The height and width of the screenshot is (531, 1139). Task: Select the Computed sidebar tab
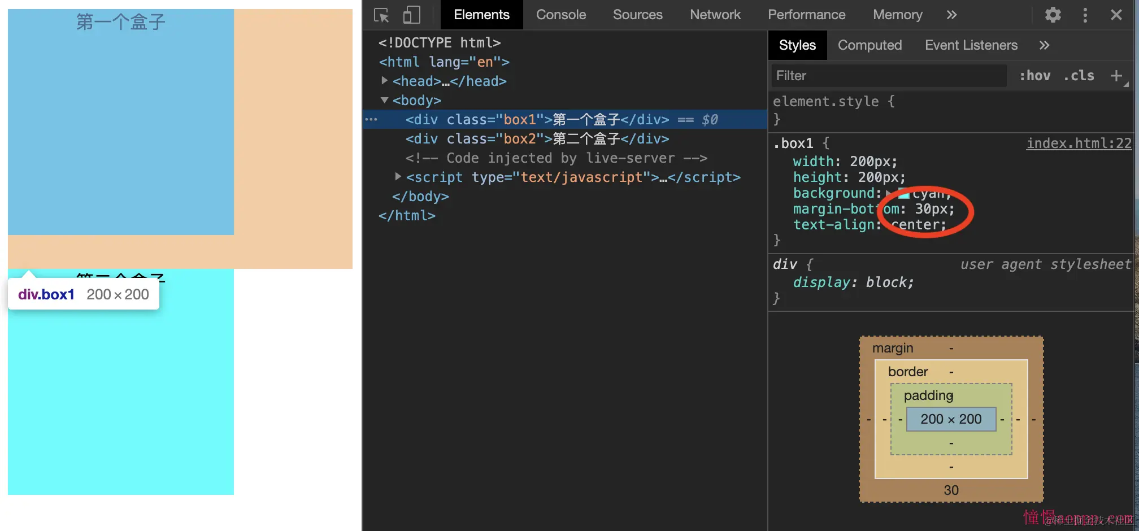click(x=870, y=45)
